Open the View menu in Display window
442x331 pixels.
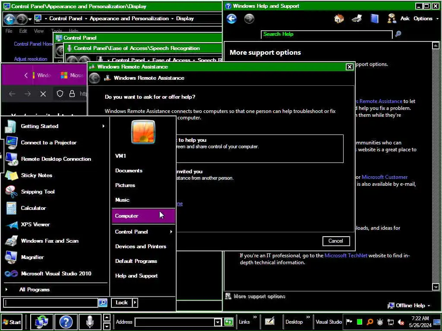38,31
